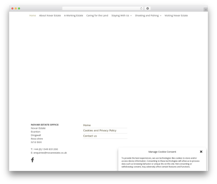Screen dimensions: 217x184
Task: Click the +44 (0) 1349 831200 phone number
Action: [x=46, y=149]
